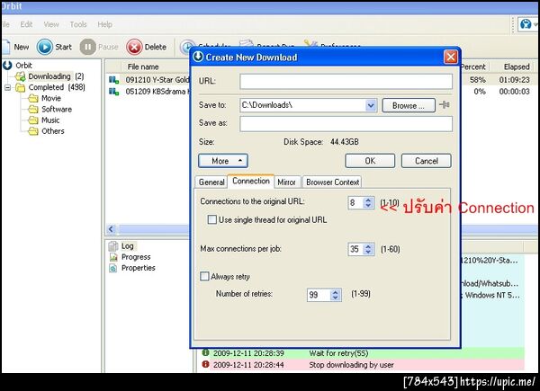This screenshot has height=391, width=540.
Task: Adjust the Number of retries spinner
Action: point(335,295)
